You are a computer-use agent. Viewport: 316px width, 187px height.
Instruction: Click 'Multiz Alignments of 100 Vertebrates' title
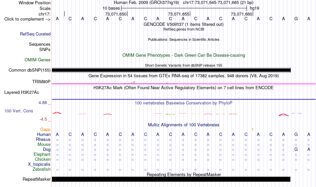tap(184, 125)
